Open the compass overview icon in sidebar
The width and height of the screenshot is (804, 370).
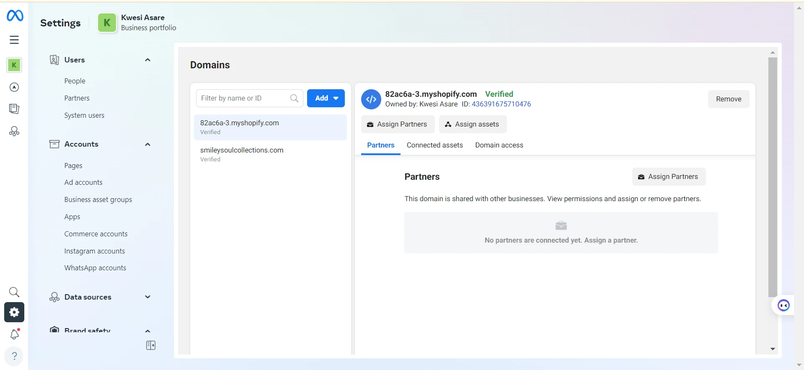[x=14, y=87]
